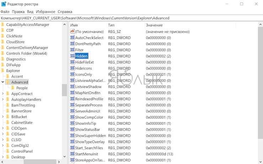Select the ListviewAlphaSel... value name
The width and height of the screenshot is (263, 164).
coord(90,80)
